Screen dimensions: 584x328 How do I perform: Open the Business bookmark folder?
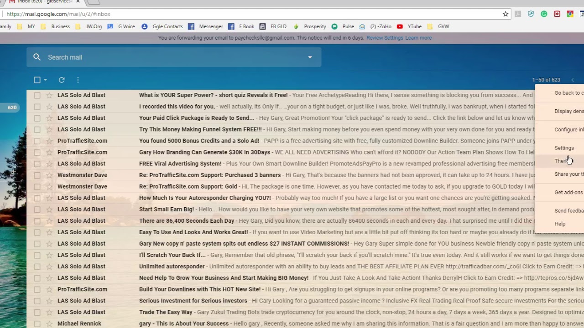coord(55,26)
